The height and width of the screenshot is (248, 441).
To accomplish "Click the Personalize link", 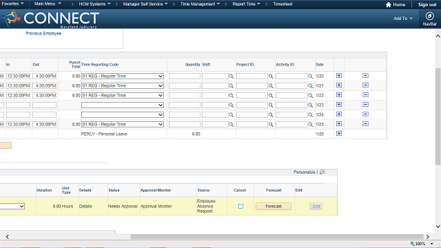I will coord(305,172).
